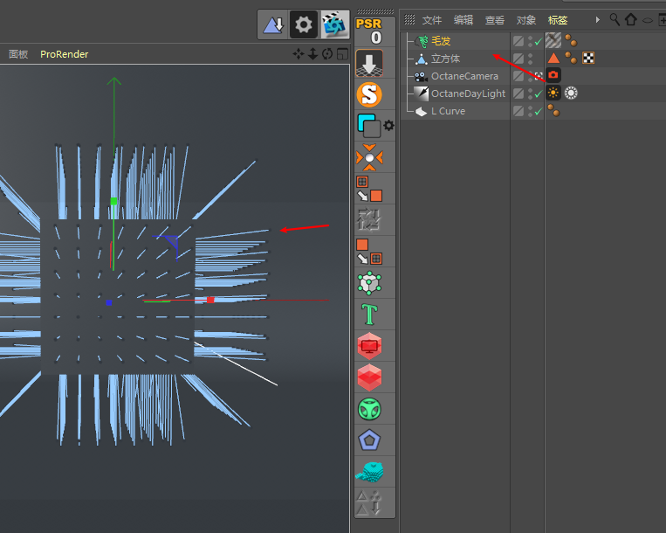Click the red hexagon monitor icon
Viewport: 666px width, 533px height.
pos(369,345)
